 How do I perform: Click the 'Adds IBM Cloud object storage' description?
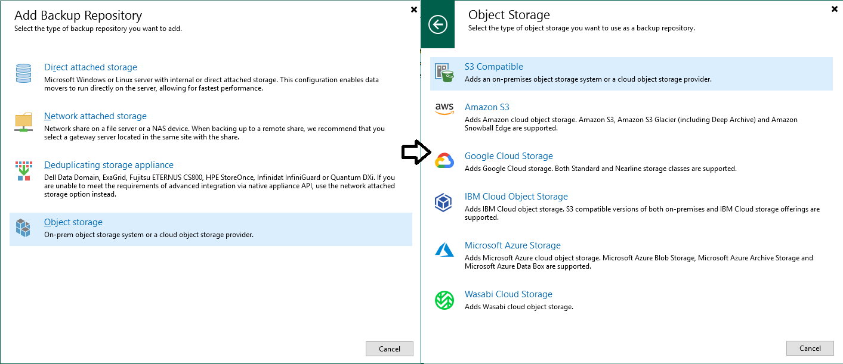(x=643, y=213)
